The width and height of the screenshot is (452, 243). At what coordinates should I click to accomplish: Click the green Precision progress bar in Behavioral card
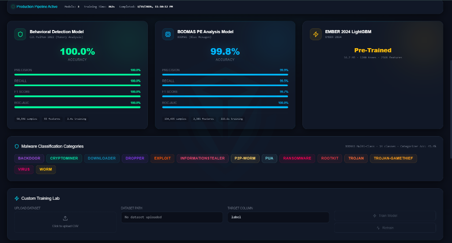[x=77, y=75]
